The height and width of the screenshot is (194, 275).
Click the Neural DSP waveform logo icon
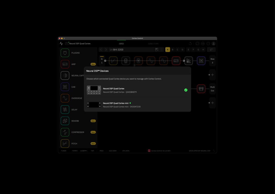coord(61,44)
